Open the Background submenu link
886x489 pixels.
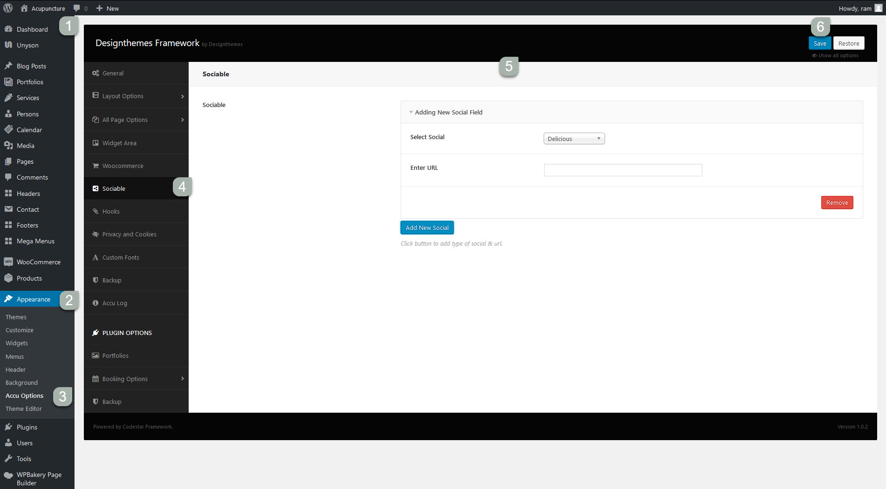[21, 382]
